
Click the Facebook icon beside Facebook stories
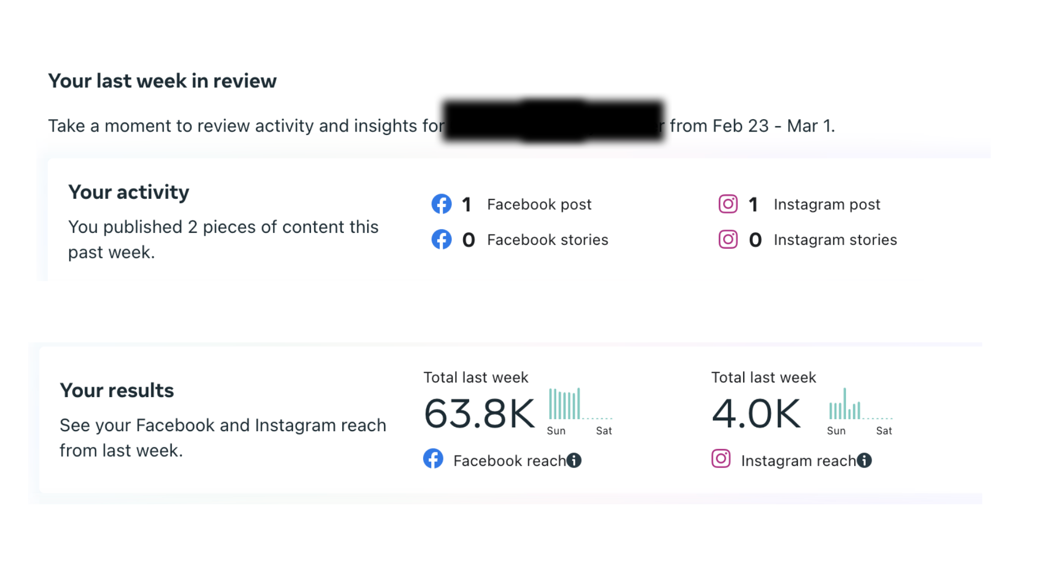click(x=441, y=239)
